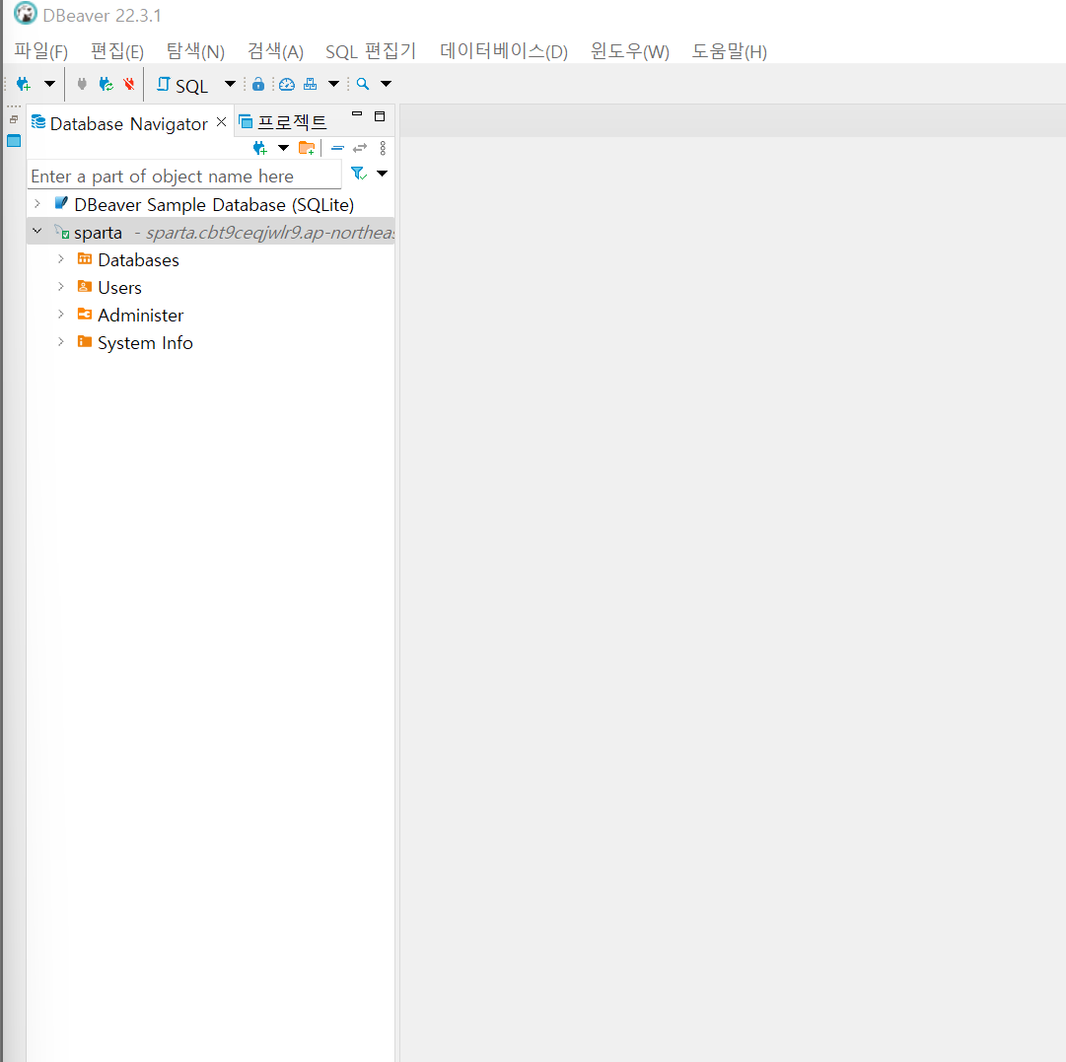Screen dimensions: 1066x1062
Task: Click the blue window icon in left trim bar
Action: pyautogui.click(x=14, y=141)
